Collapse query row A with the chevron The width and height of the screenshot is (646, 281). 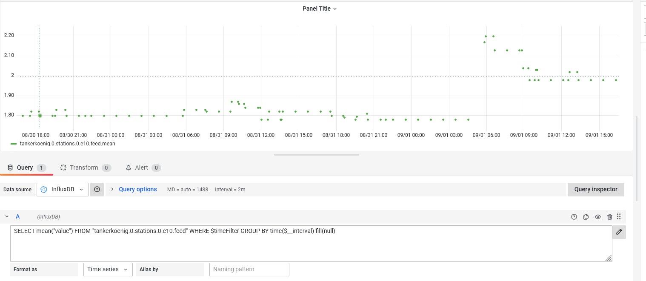coord(7,216)
